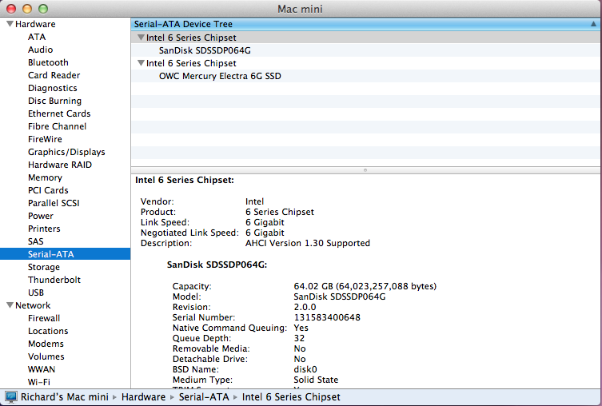Collapse the Network section triangle
The width and height of the screenshot is (602, 406).
click(x=10, y=305)
